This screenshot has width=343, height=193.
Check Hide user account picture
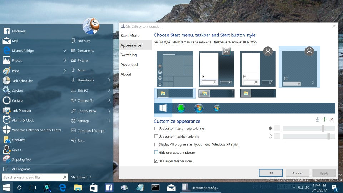coord(156,153)
